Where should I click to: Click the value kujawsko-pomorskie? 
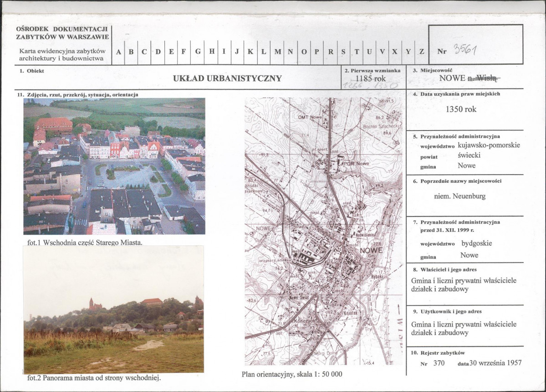[x=489, y=145]
